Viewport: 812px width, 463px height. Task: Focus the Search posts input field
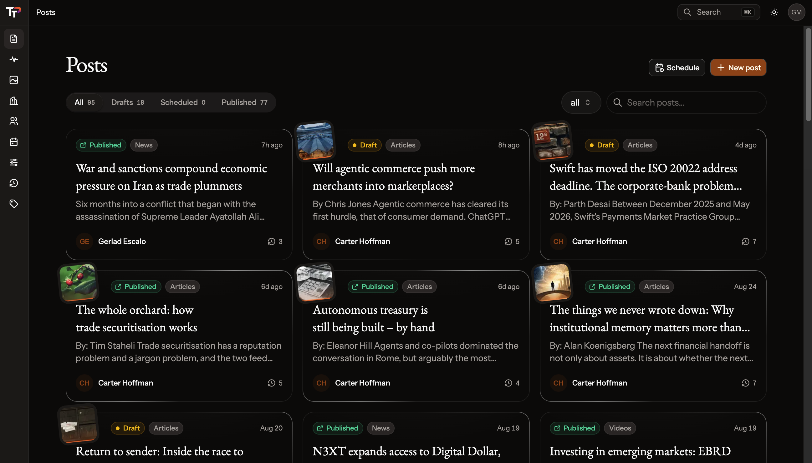[686, 102]
